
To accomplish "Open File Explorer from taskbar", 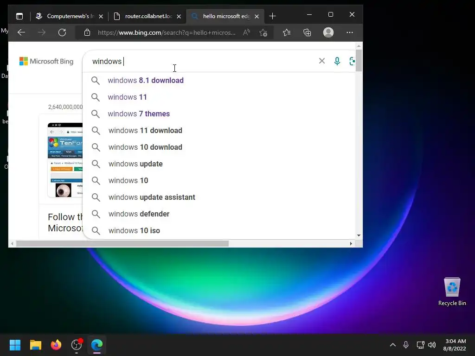I will coord(35,345).
